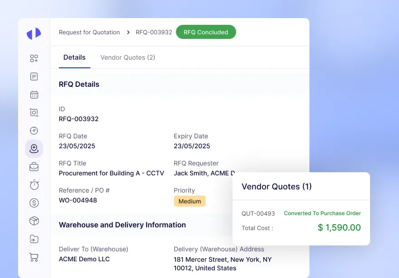
Task: Open the document list sidebar icon
Action: point(34,76)
